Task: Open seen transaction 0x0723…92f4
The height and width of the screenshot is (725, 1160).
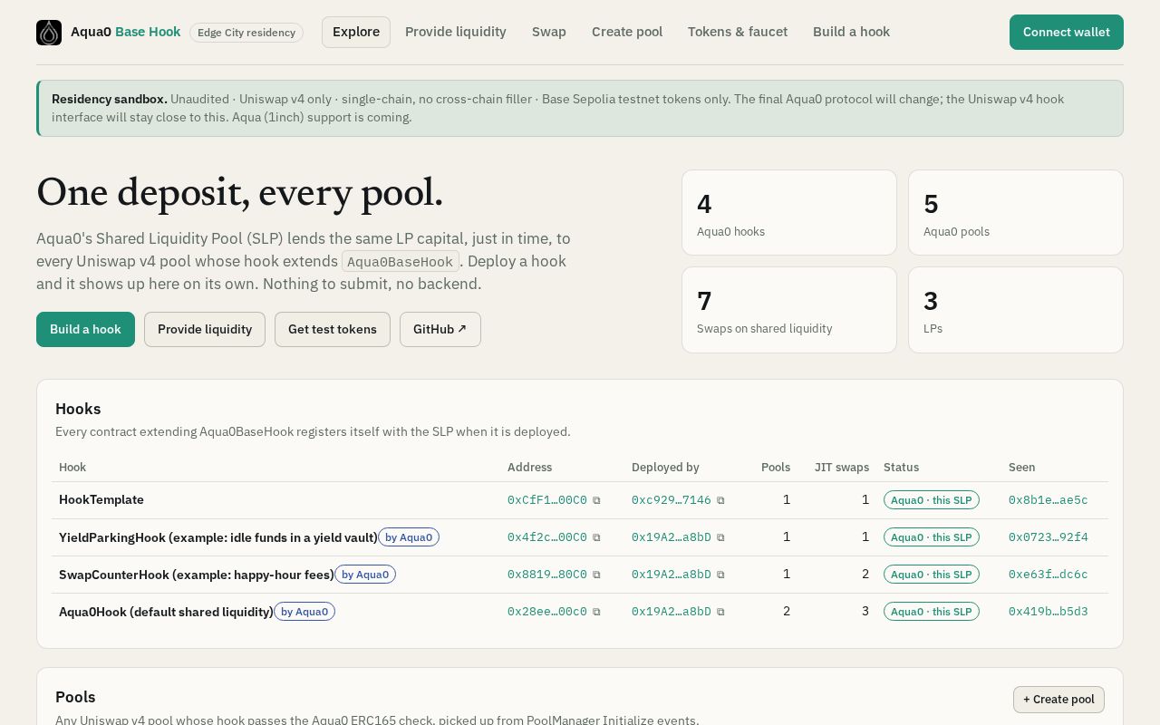Action: pos(1049,537)
